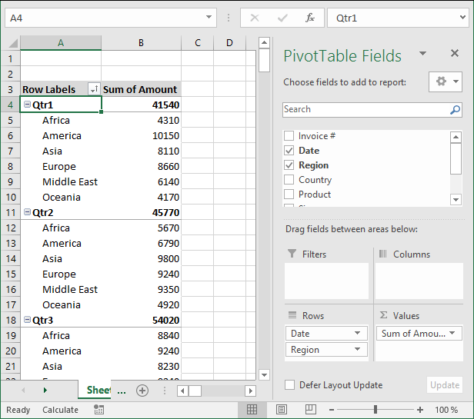
Task: Check the Country field
Action: 289,179
